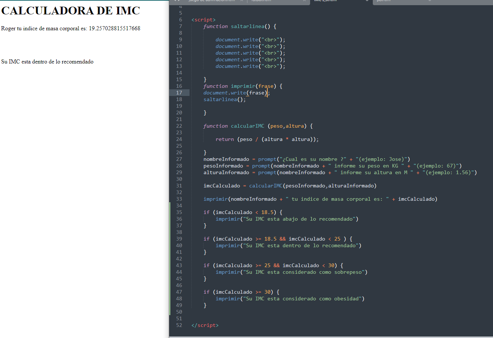Click 'Su IMC esta dentro de lo recomendado' code string
This screenshot has width=493, height=338.
click(301, 245)
